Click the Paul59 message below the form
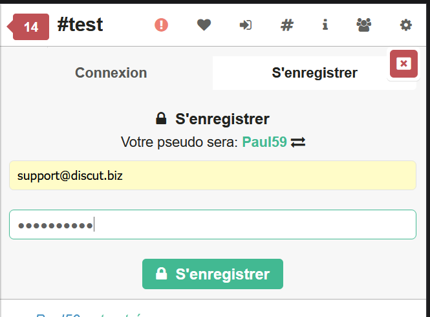 pyautogui.click(x=91, y=315)
